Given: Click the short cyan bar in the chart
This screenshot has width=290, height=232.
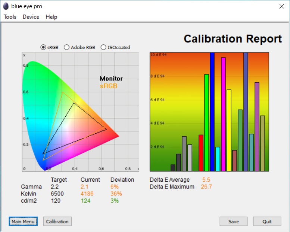Looking at the screenshot, I should (x=218, y=159).
